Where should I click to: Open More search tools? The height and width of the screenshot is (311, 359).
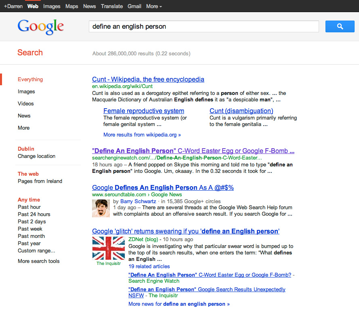[38, 261]
